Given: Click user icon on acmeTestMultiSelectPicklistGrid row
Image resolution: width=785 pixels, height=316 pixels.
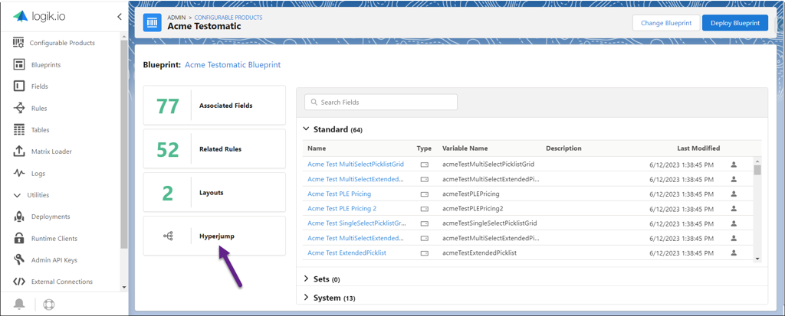Looking at the screenshot, I should point(734,164).
